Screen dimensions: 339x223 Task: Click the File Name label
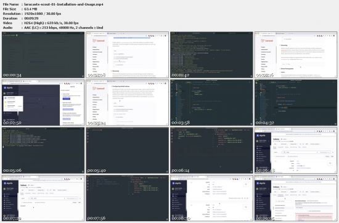[x=11, y=4]
